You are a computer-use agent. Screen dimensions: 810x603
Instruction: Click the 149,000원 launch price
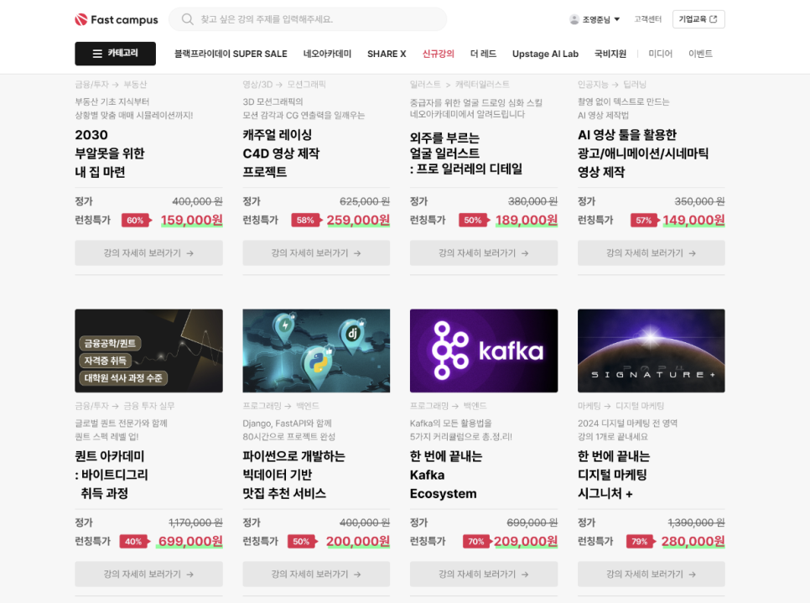point(693,220)
